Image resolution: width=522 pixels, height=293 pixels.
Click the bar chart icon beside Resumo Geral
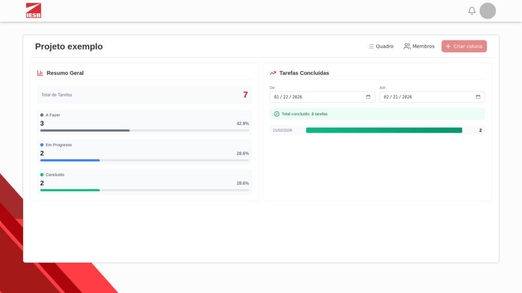(x=40, y=73)
